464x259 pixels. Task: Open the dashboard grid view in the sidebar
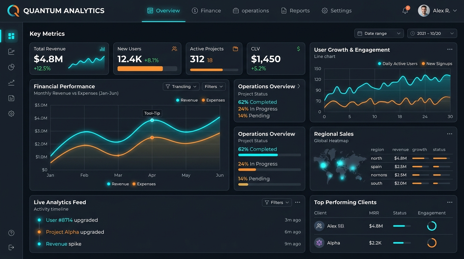11,36
